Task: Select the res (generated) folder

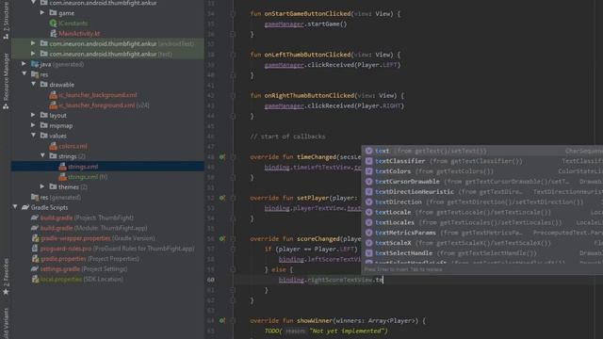Action: click(60, 197)
